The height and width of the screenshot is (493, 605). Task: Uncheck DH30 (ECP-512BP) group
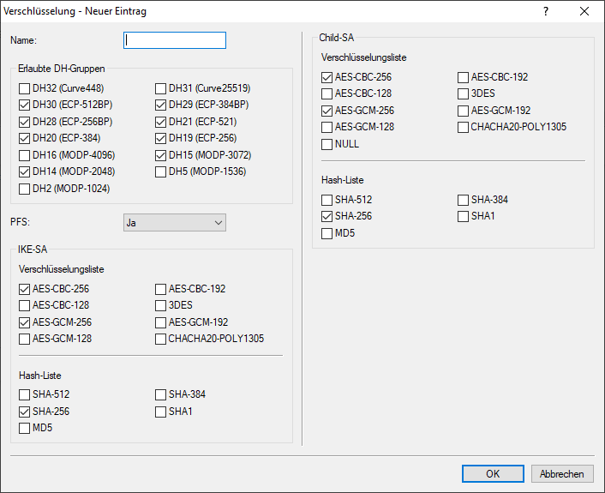point(25,105)
